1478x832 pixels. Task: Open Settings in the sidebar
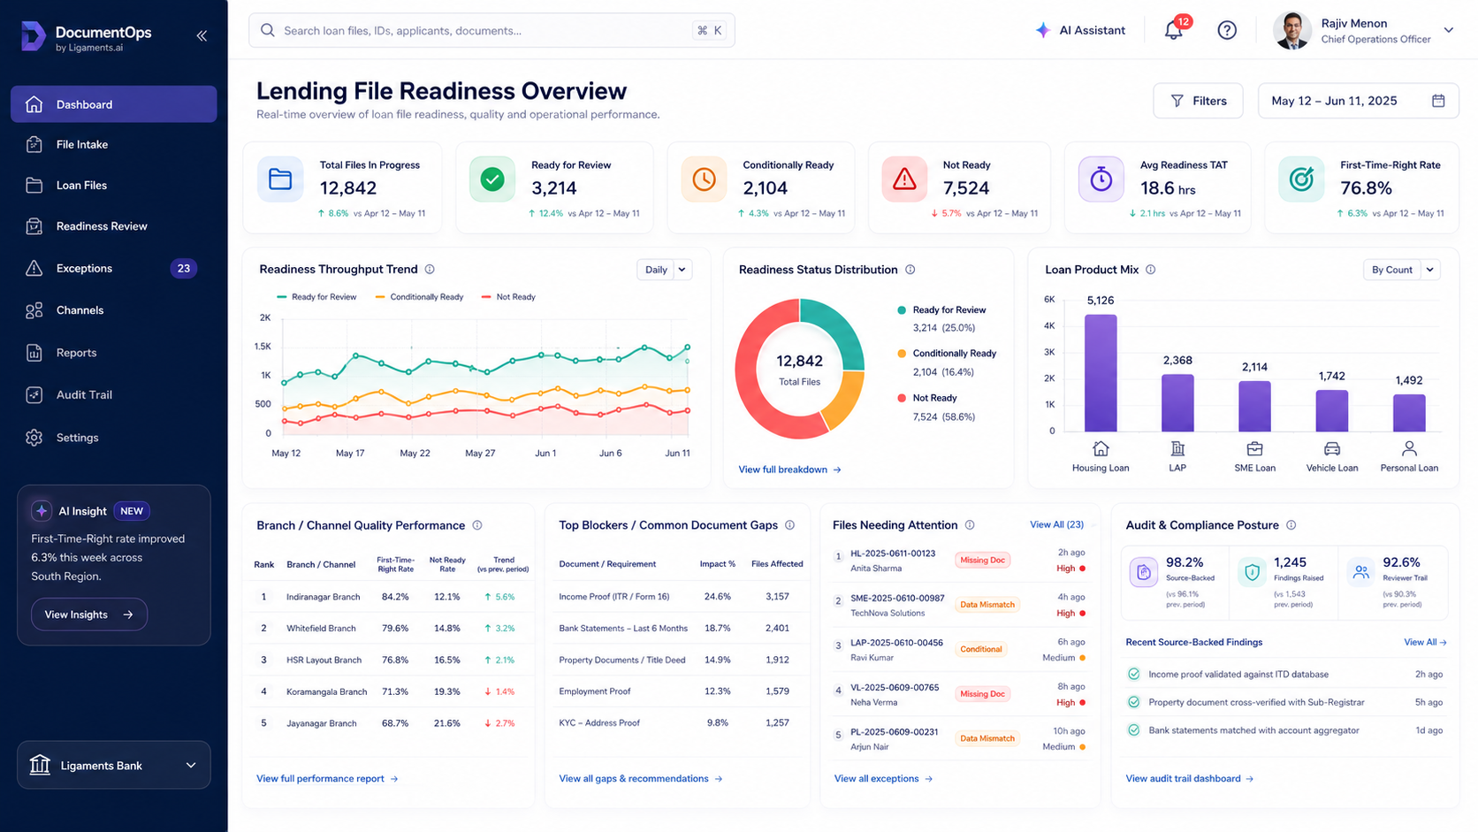tap(114, 438)
